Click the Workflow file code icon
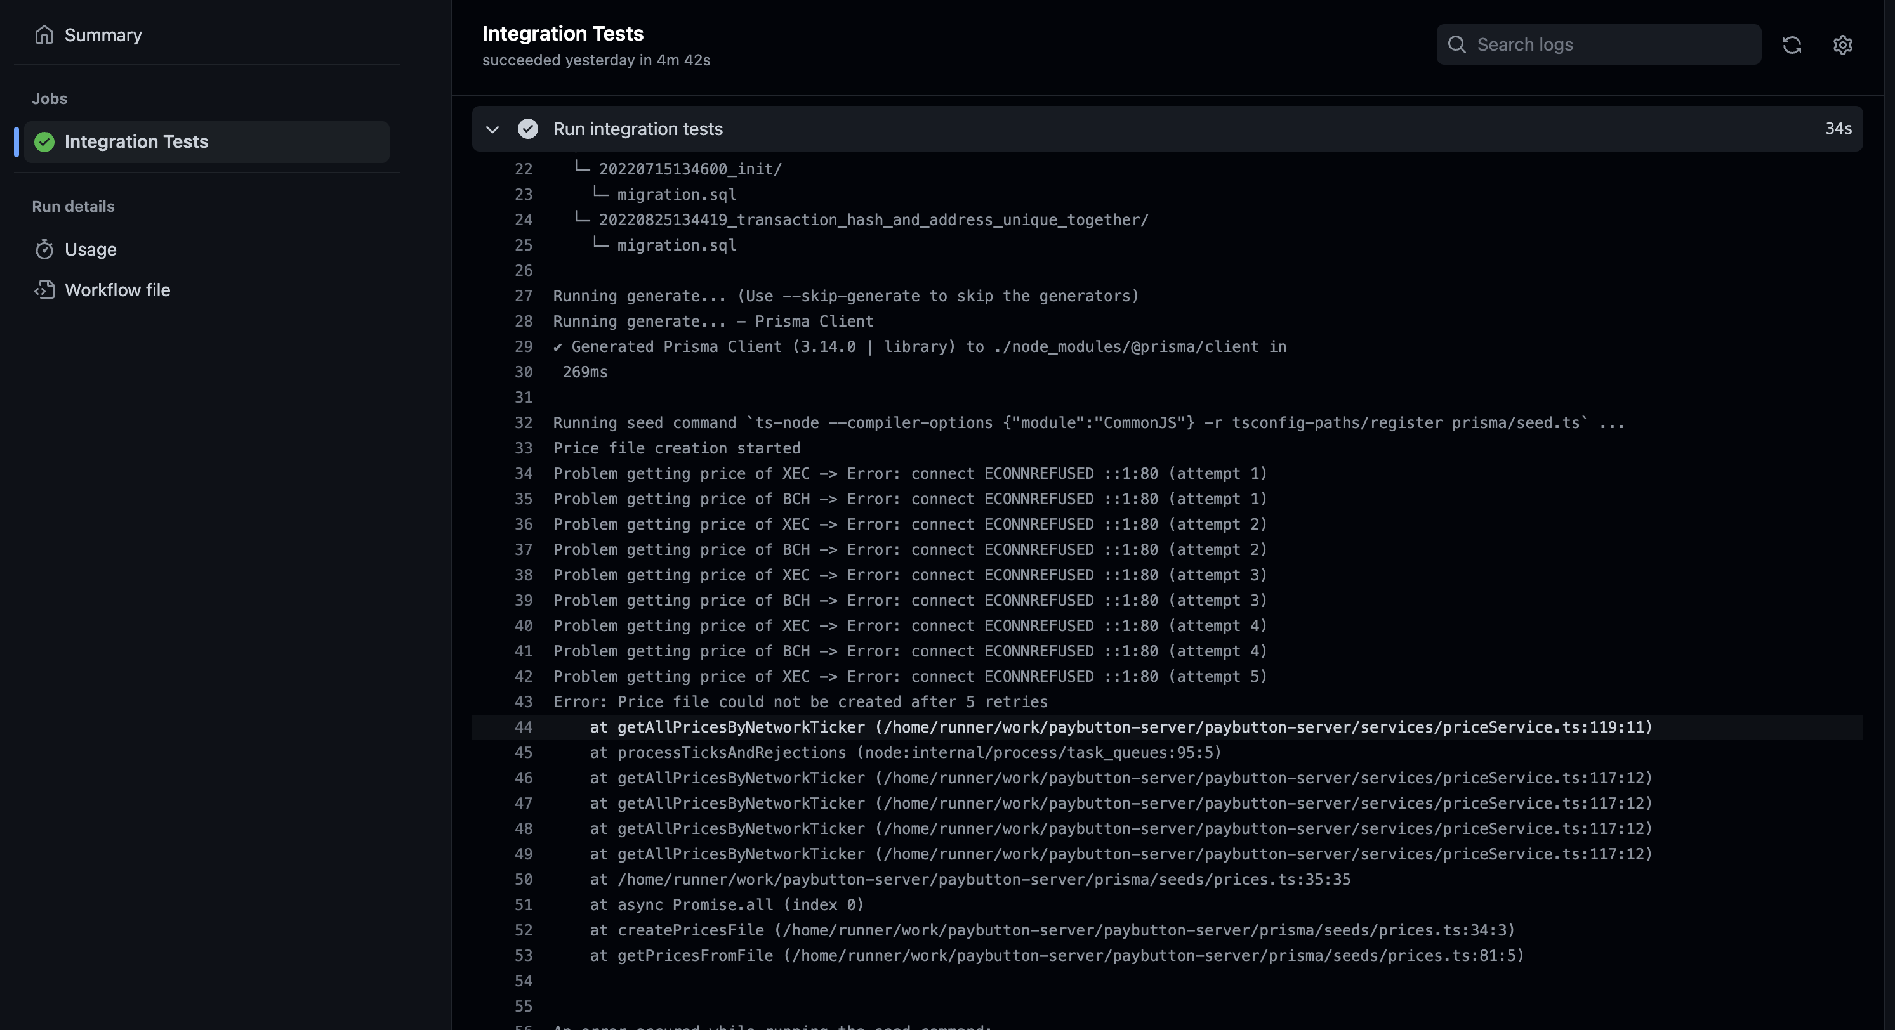Viewport: 1895px width, 1030px height. (44, 290)
